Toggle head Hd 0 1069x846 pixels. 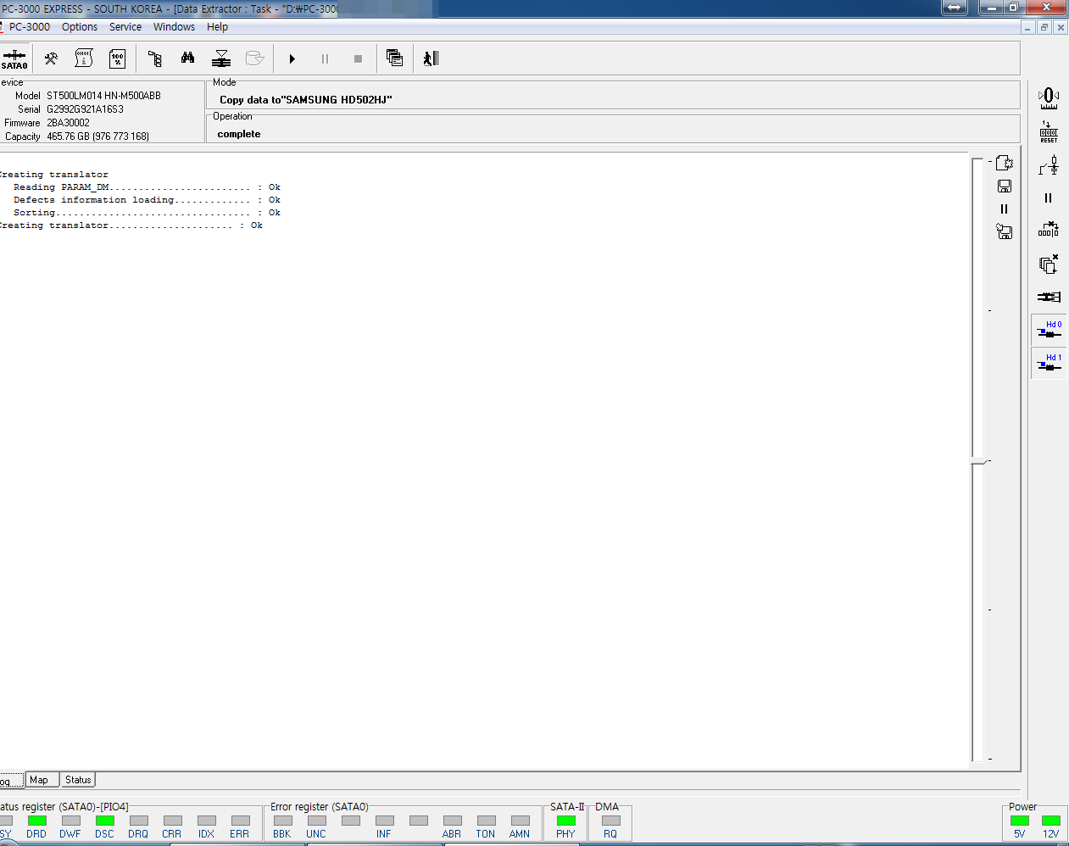point(1049,330)
